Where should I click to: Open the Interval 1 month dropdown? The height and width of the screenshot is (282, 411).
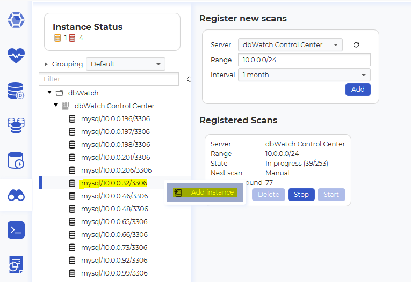click(304, 75)
